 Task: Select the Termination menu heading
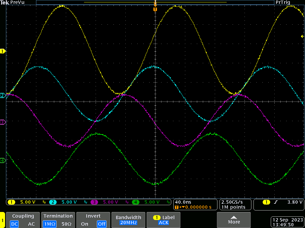pyautogui.click(x=58, y=216)
